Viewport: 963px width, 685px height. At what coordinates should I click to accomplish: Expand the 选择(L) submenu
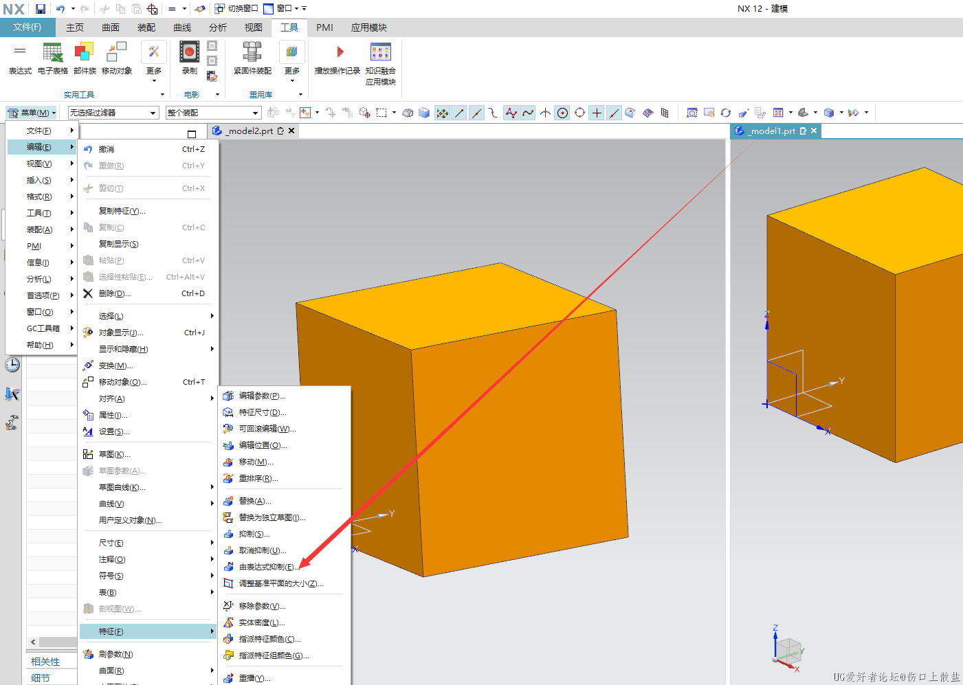pos(148,316)
